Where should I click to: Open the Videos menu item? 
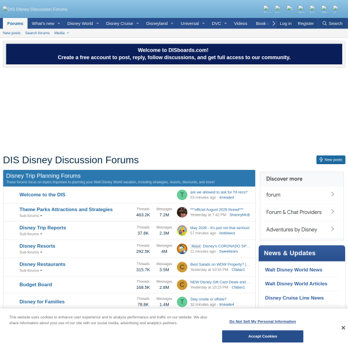pyautogui.click(x=241, y=23)
